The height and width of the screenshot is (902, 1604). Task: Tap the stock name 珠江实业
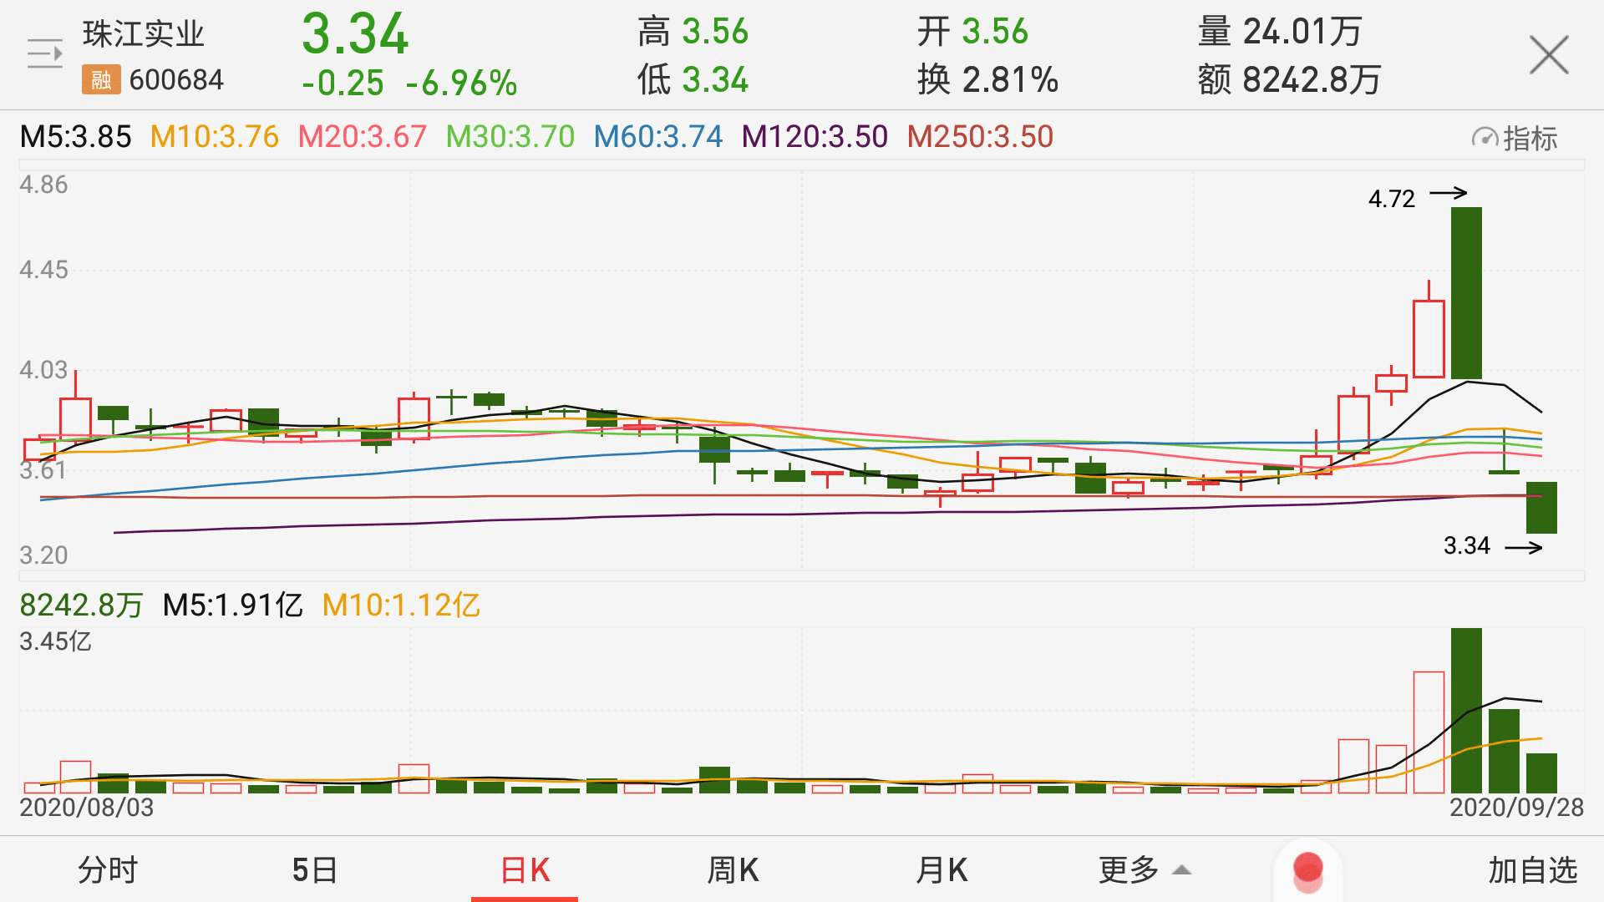point(144,34)
